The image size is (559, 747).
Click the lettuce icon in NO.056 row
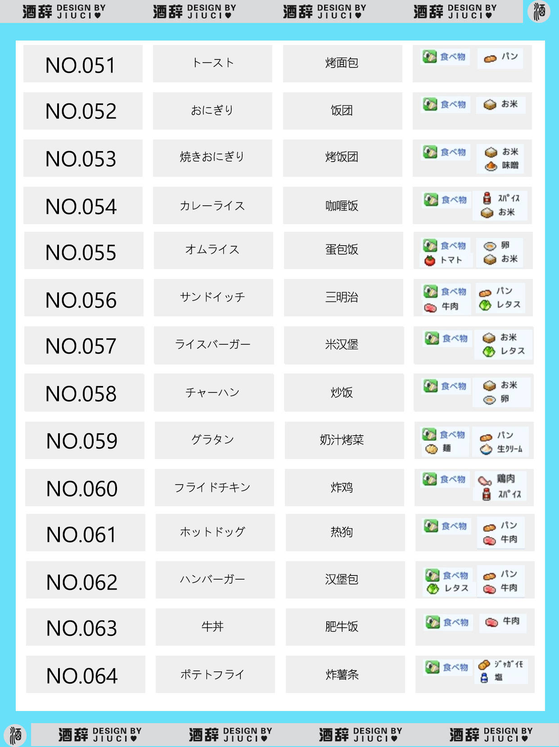[x=485, y=305]
